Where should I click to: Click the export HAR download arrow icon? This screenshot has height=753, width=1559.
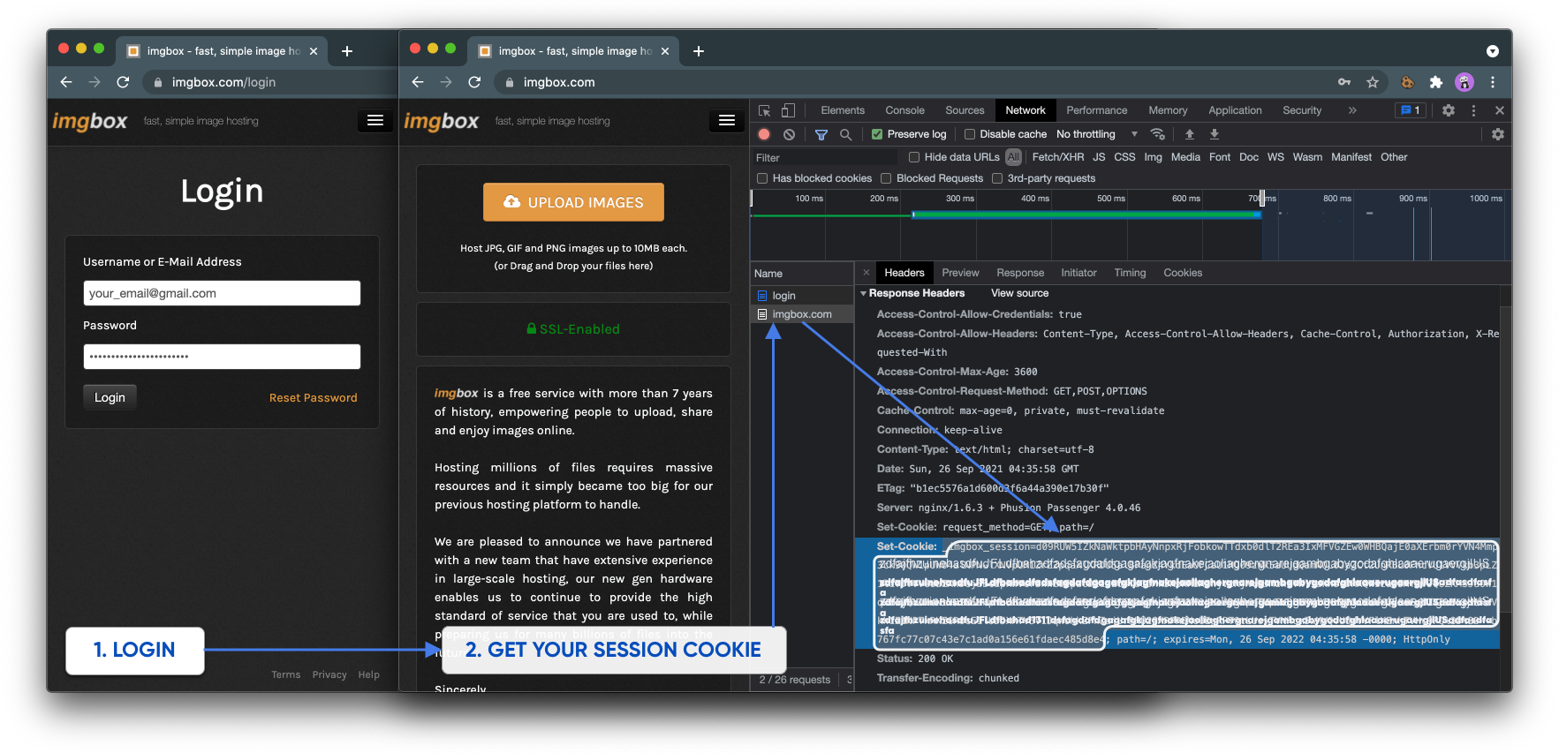(1215, 134)
